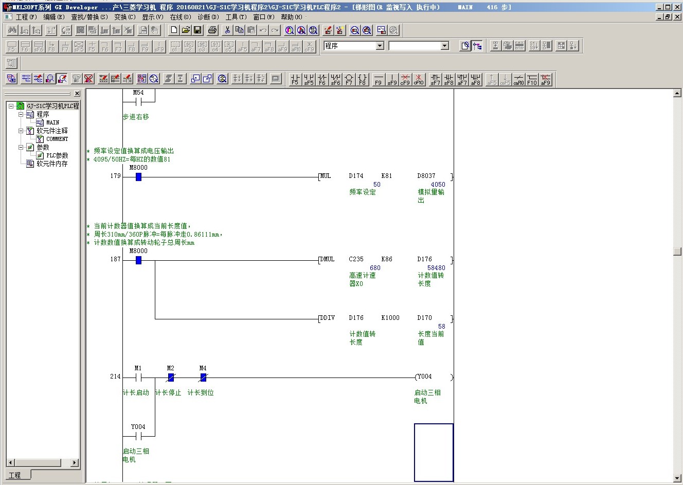Select PLC参数 in the project tree
The width and height of the screenshot is (683, 485).
click(57, 155)
